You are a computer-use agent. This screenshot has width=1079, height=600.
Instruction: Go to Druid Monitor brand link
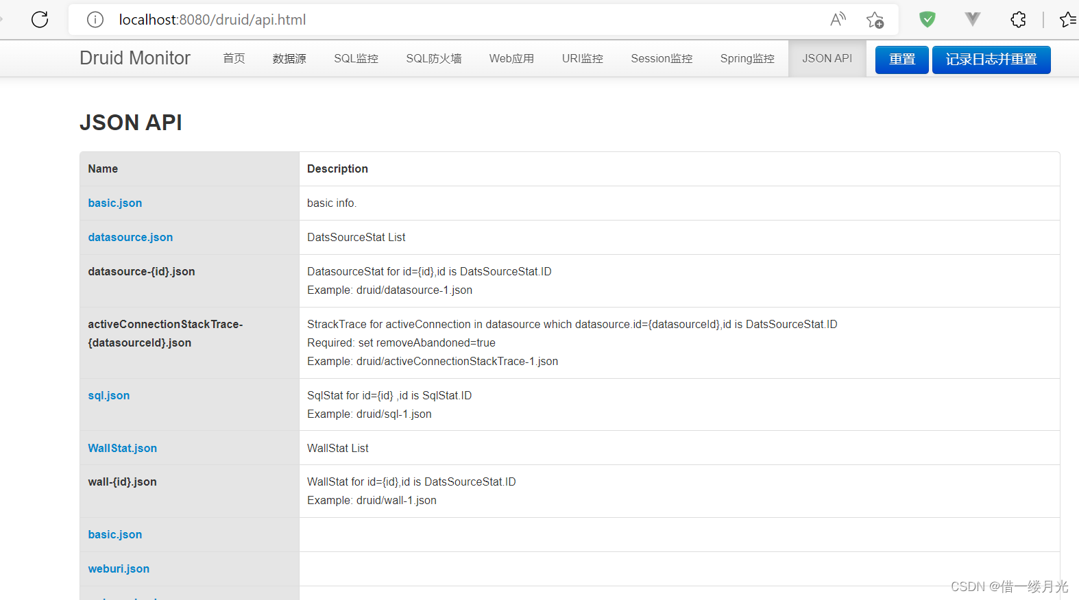[x=135, y=58]
